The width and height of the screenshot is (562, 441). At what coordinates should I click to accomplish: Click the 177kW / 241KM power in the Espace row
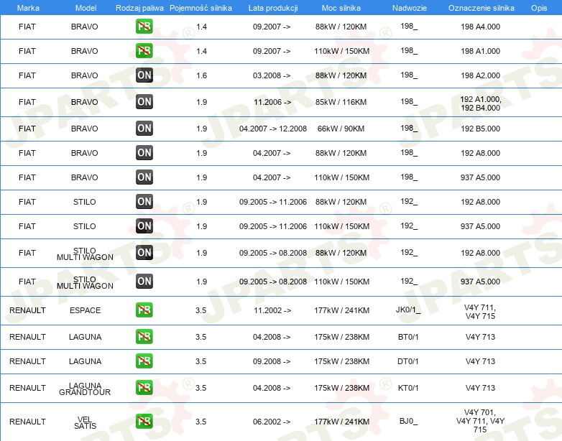[x=341, y=310]
